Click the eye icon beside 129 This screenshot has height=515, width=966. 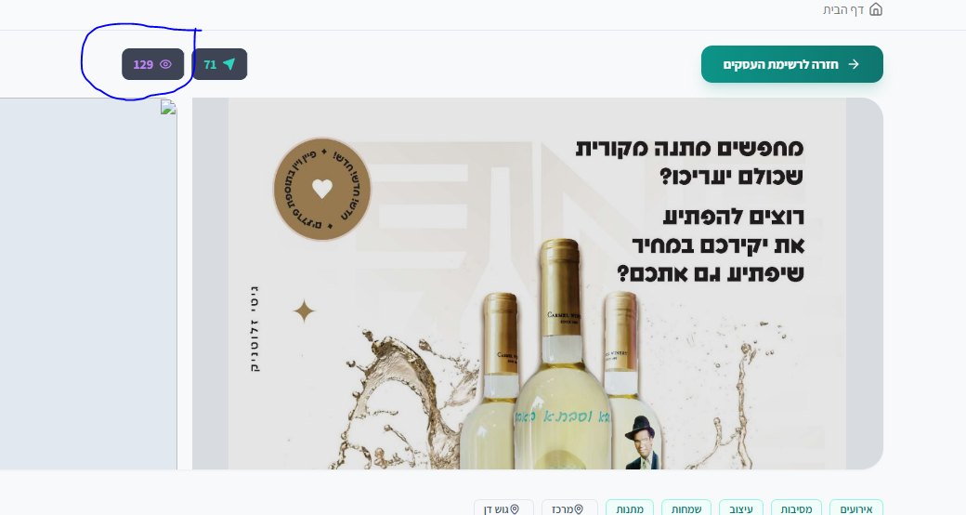(165, 64)
